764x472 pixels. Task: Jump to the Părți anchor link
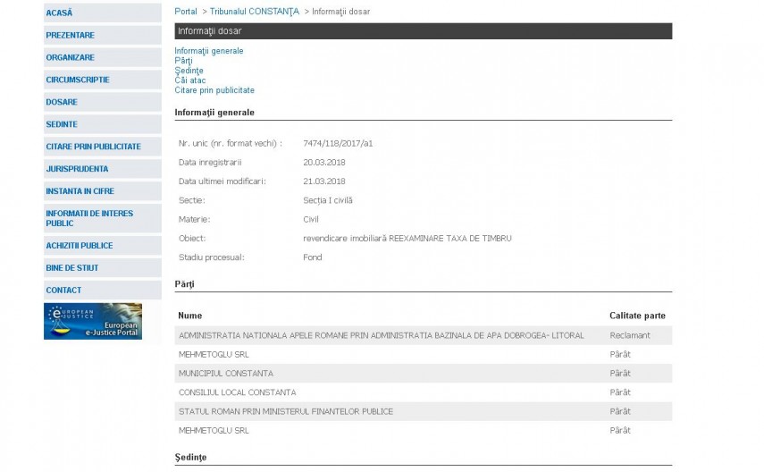pos(183,61)
